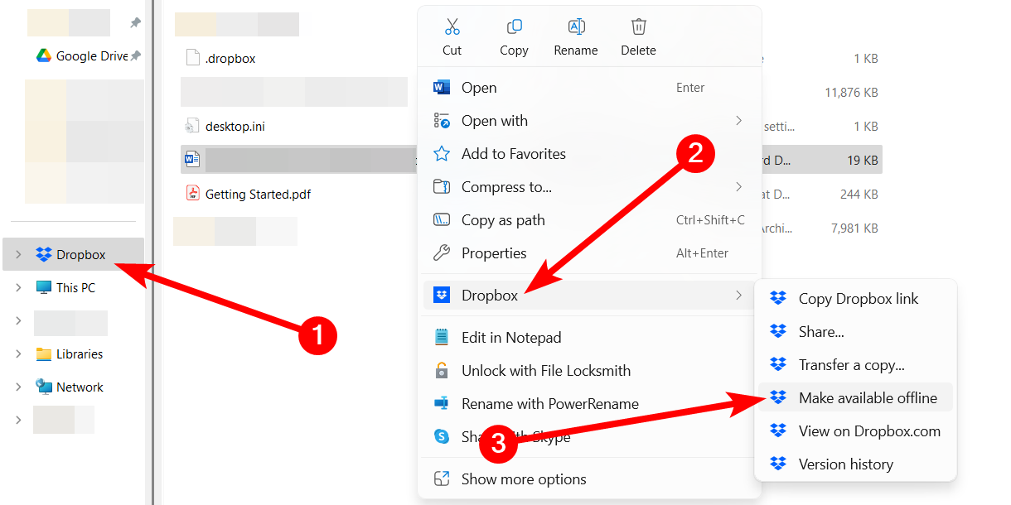The image size is (1011, 505).
Task: Click the Show more options icon
Action: coord(442,479)
